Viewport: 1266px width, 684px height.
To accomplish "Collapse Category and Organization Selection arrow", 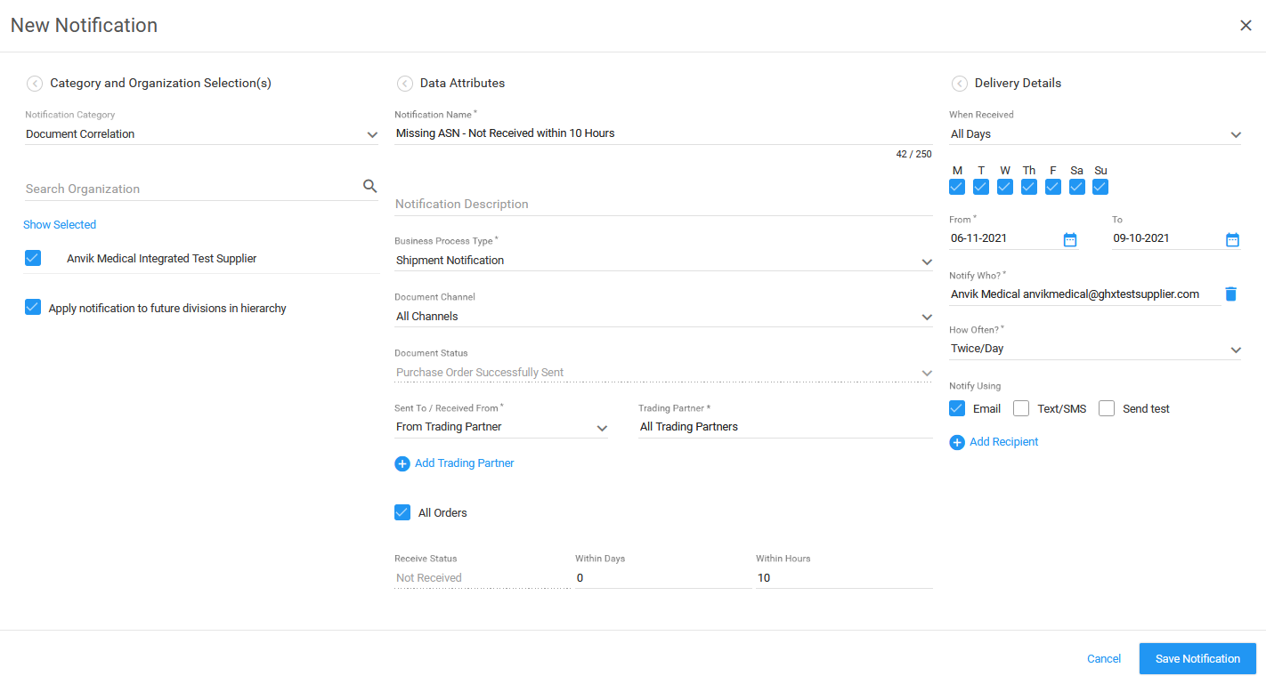I will 34,84.
